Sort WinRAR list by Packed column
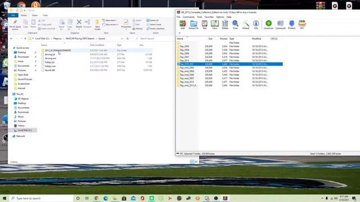 point(223,39)
